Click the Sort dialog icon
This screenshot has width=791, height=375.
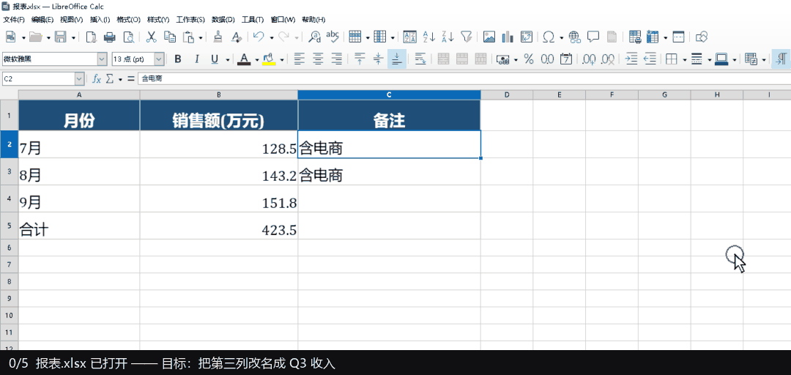tap(409, 37)
